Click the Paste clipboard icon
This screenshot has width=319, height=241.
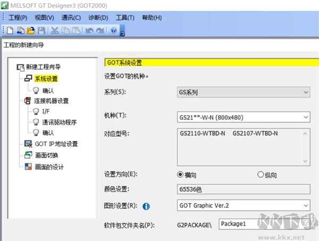(76, 30)
